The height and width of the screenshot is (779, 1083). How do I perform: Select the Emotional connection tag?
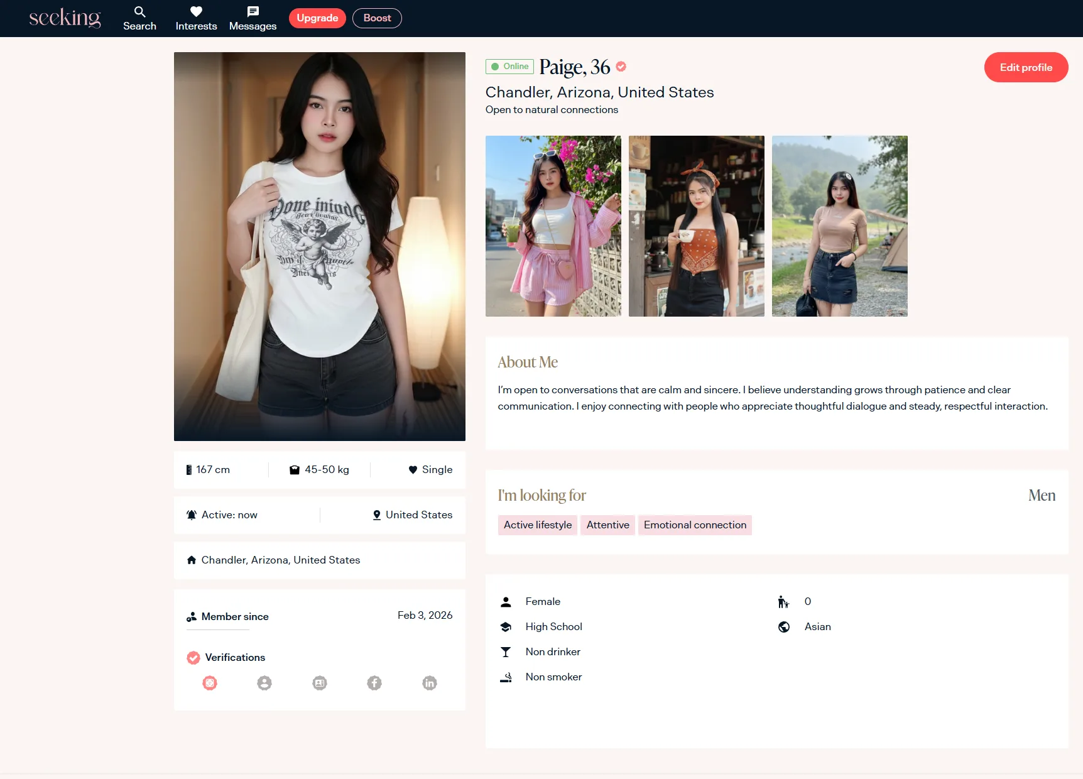[695, 525]
